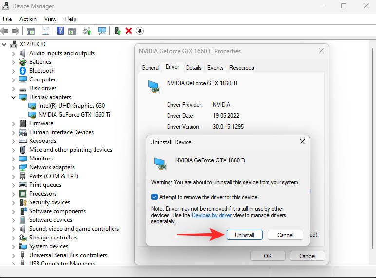This screenshot has width=376, height=278.
Task: Open the View menu
Action: coord(50,19)
